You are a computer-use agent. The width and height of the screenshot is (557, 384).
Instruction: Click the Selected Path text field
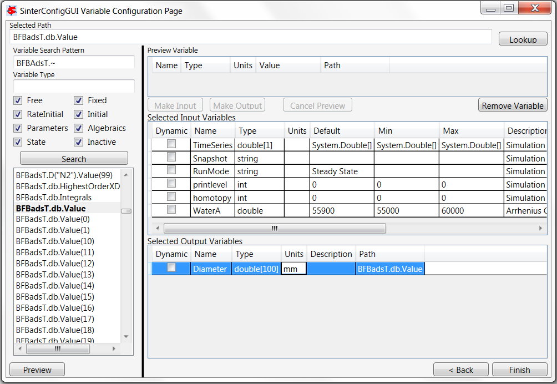coord(250,37)
